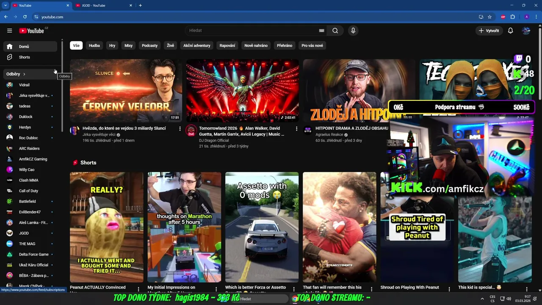
Task: Click the Herdyn channel avatar
Action: click(x=9, y=127)
